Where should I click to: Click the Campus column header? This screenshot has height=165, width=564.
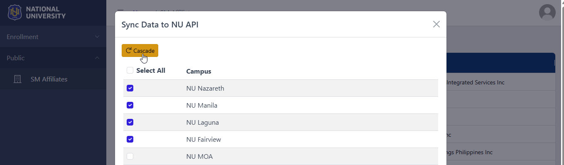pyautogui.click(x=199, y=71)
